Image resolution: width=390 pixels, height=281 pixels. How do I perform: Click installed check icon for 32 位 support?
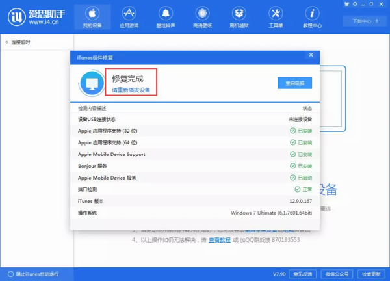(292, 131)
